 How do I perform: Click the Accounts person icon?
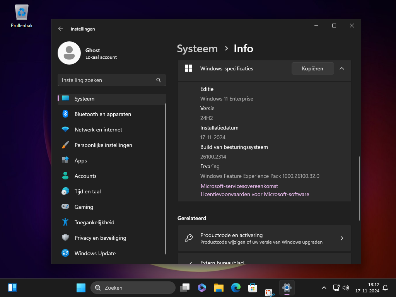click(x=65, y=176)
